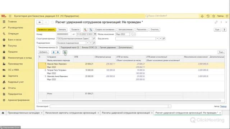The image size is (230, 129).
Task: Focus the search field Поиск Ctrl+Shift+F
Action: point(172,16)
